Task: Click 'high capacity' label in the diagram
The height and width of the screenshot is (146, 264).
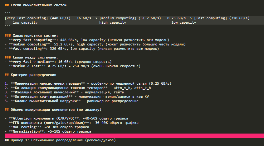Action: pyautogui.click(x=113, y=22)
